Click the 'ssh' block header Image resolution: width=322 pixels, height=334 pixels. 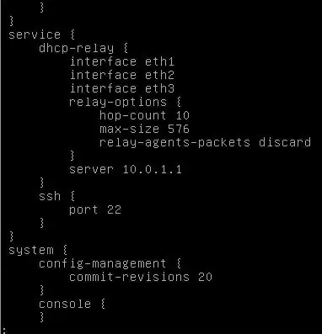coord(50,196)
